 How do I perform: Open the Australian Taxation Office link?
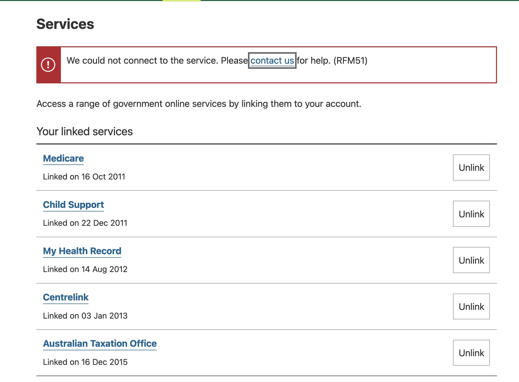(100, 344)
